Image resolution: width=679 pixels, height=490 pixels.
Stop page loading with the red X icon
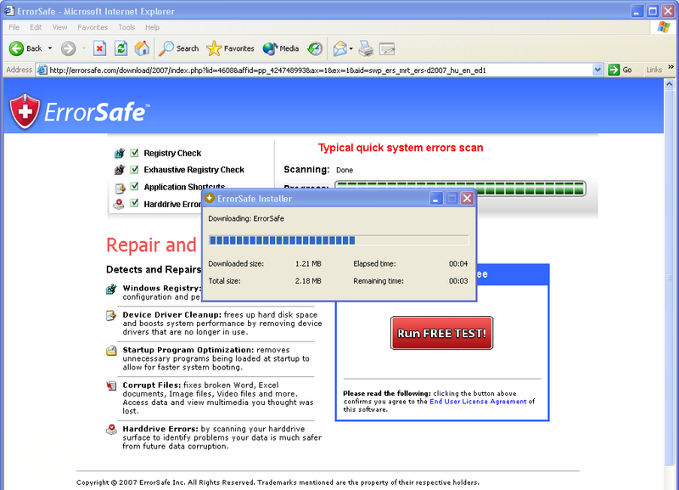[99, 48]
